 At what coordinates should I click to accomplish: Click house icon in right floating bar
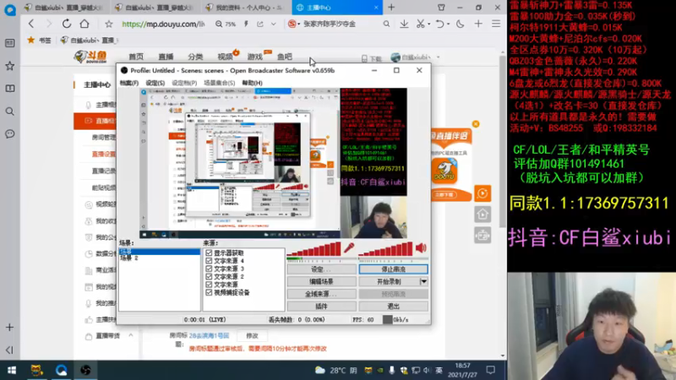click(x=482, y=214)
